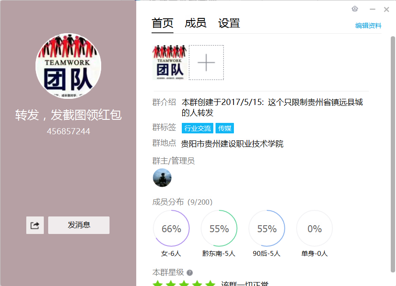Click the plus tile to add group photo
Viewport: 396px width, 286px height.
point(206,63)
